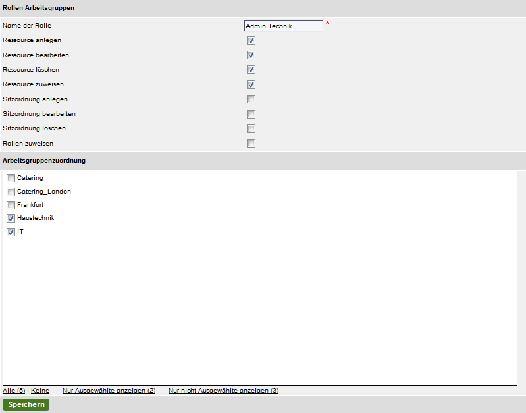Click the Name der Rolle input field
The width and height of the screenshot is (526, 413).
[x=284, y=26]
